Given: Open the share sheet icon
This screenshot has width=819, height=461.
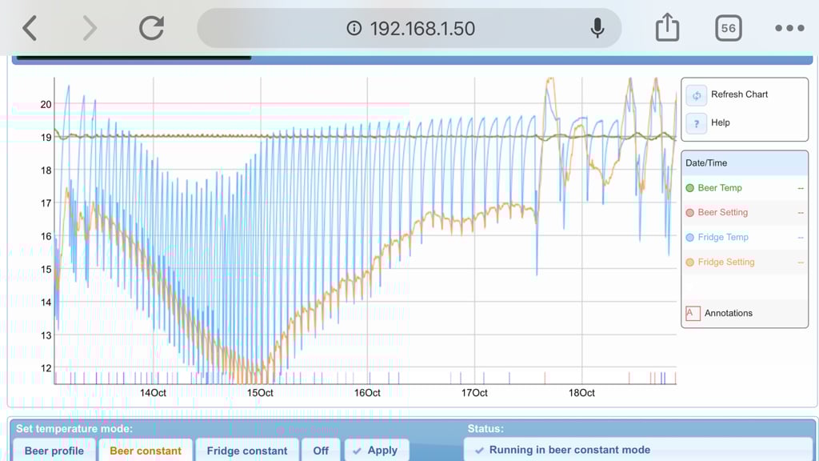Looking at the screenshot, I should click(667, 27).
